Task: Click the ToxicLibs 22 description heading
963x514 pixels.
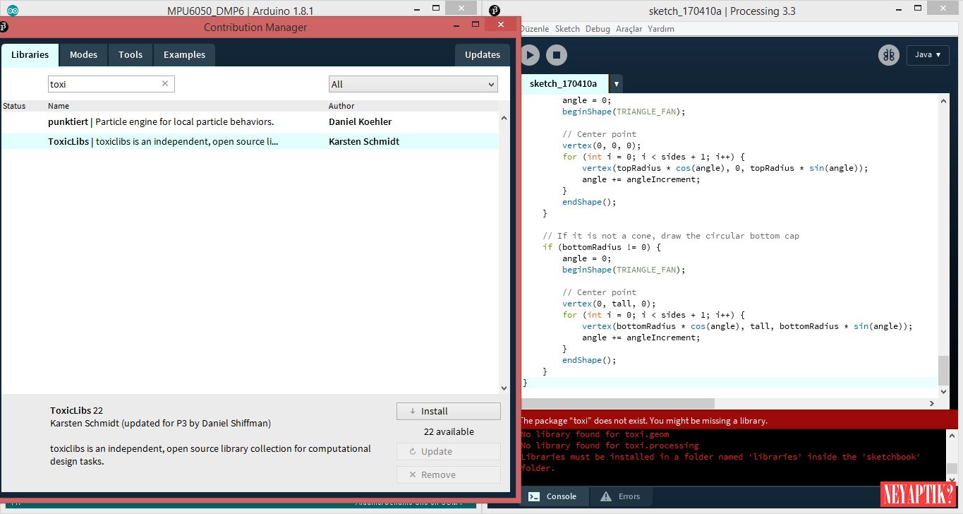Action: click(x=76, y=410)
